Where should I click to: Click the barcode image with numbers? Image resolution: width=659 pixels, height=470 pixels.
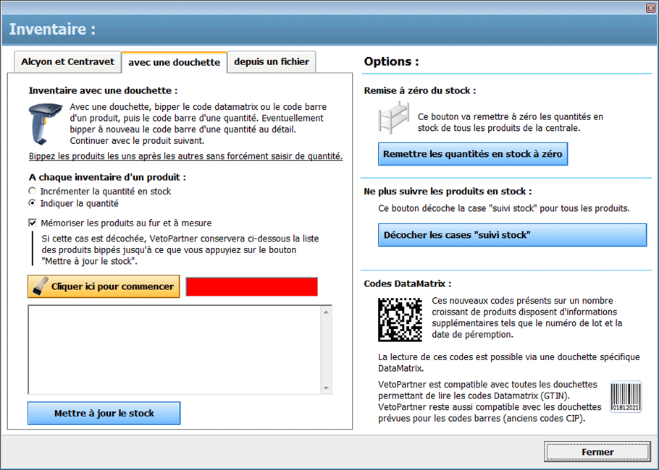coord(625,397)
